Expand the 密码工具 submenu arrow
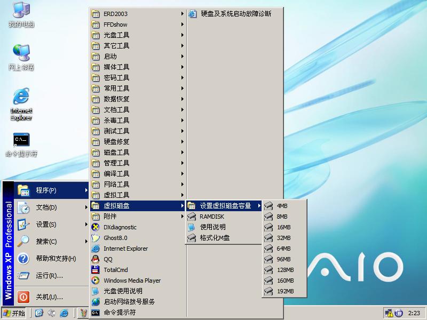427x320 pixels. (182, 77)
